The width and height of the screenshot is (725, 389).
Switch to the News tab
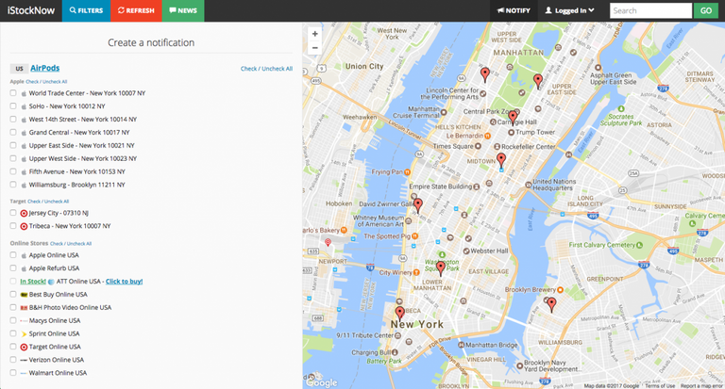pos(181,10)
